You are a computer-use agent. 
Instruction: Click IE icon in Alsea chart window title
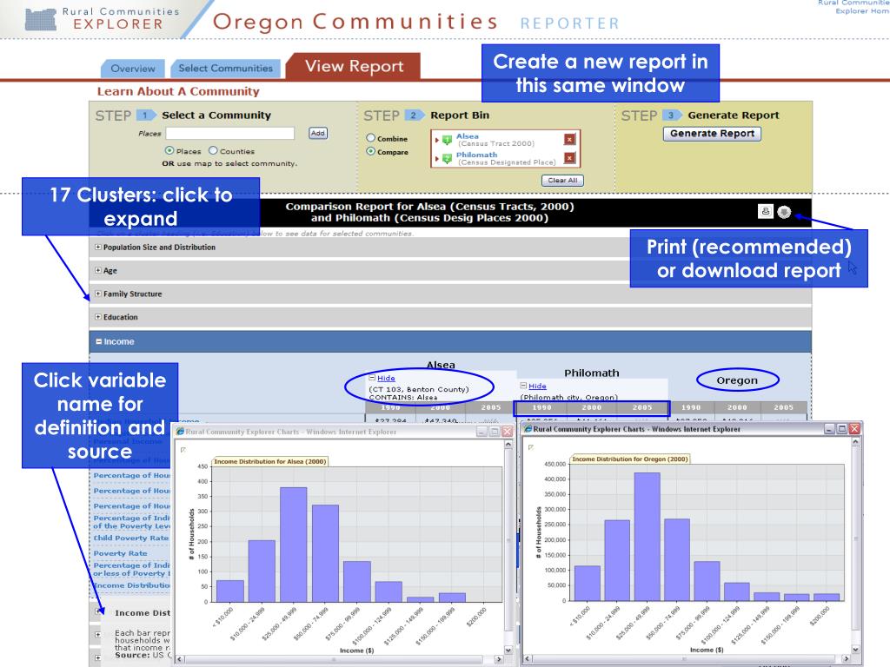tap(181, 432)
